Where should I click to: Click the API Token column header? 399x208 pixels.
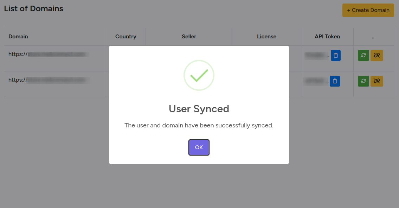click(327, 37)
